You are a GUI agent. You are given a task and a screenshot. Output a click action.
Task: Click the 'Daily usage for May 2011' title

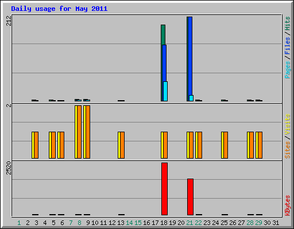tap(59, 9)
